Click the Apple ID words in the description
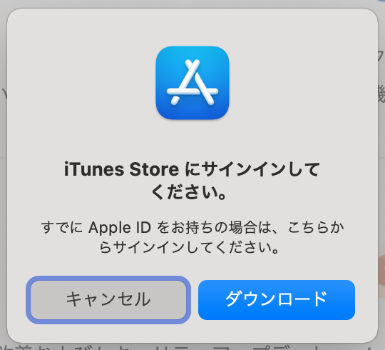 (x=120, y=227)
